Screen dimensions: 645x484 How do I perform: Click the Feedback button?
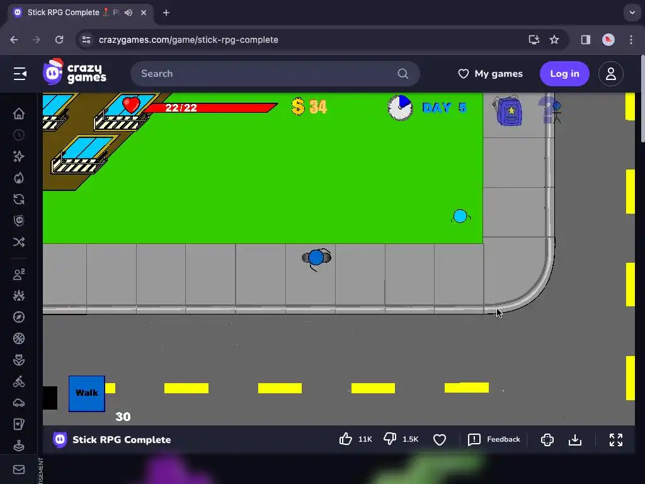coord(494,439)
